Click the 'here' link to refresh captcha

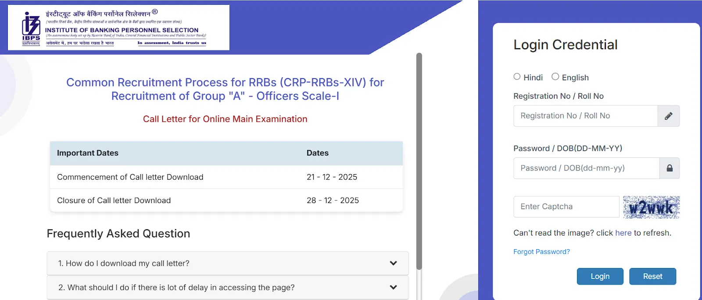623,233
